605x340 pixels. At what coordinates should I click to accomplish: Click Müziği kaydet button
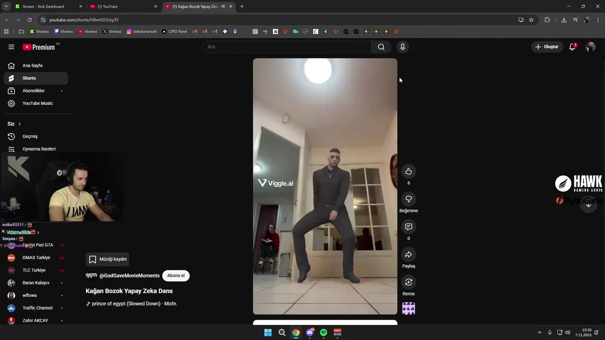[108, 259]
